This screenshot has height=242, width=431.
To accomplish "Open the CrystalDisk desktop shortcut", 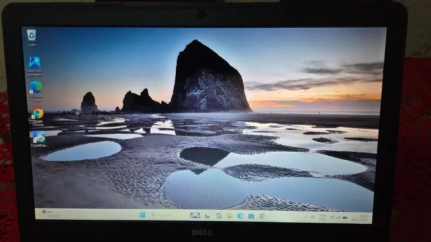I will pyautogui.click(x=39, y=139).
